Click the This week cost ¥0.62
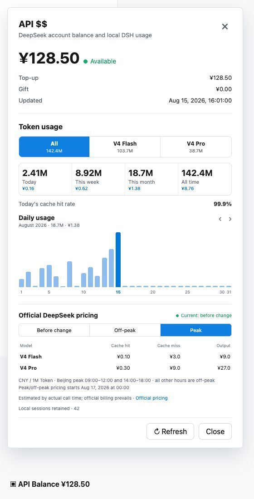The width and height of the screenshot is (254, 499). coord(82,189)
